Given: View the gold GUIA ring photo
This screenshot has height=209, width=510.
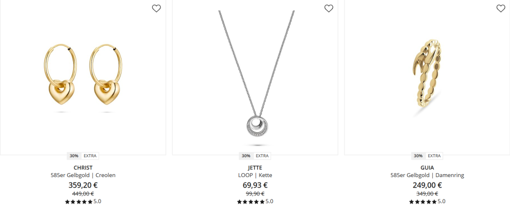Looking at the screenshot, I should pyautogui.click(x=427, y=77).
